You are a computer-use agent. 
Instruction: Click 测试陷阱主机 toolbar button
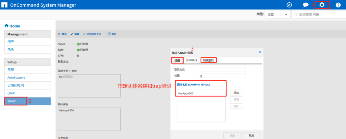point(92,34)
